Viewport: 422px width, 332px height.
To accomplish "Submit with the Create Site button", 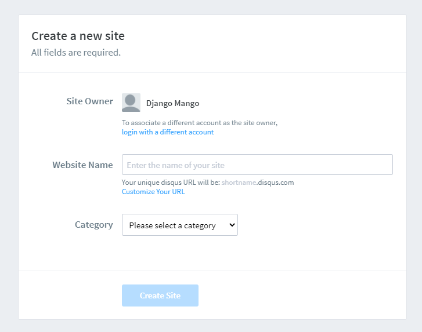I will tap(160, 295).
